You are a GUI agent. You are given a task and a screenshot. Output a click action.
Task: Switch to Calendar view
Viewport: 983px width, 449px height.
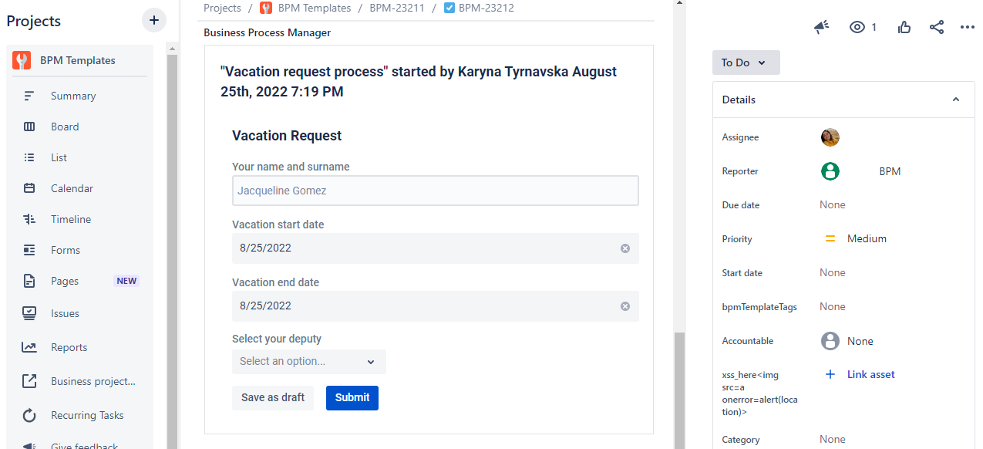click(x=72, y=188)
